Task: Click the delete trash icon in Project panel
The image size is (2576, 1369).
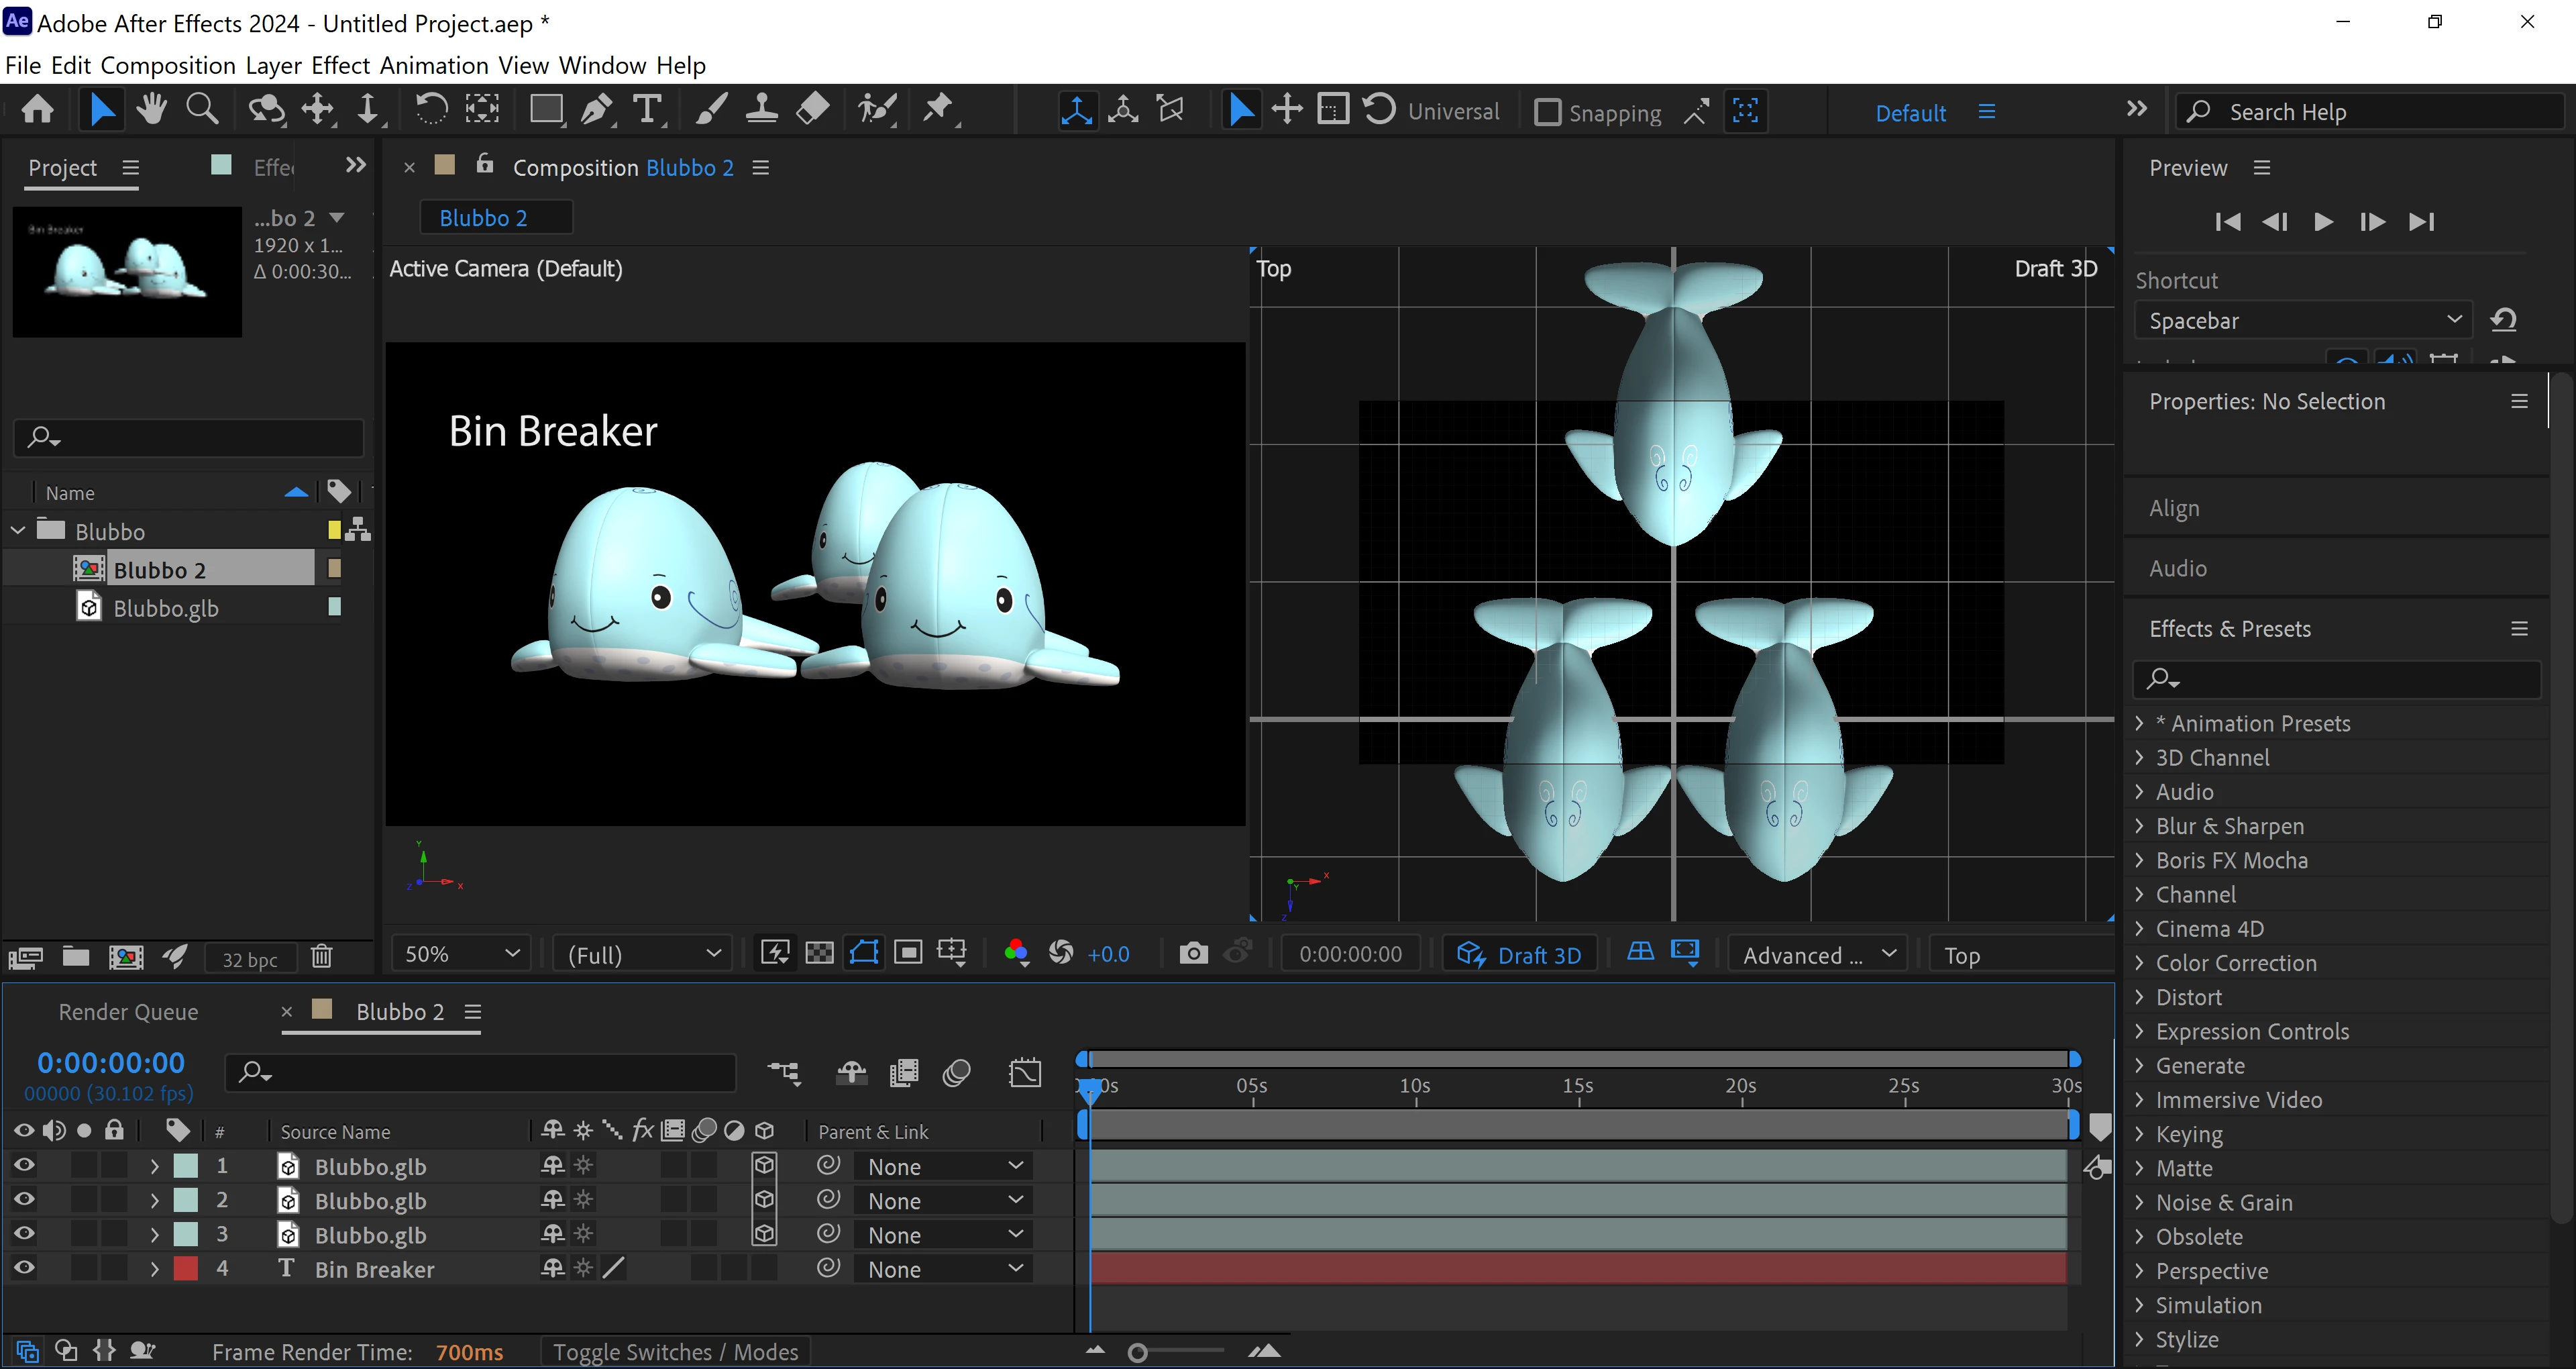Action: [x=321, y=957]
